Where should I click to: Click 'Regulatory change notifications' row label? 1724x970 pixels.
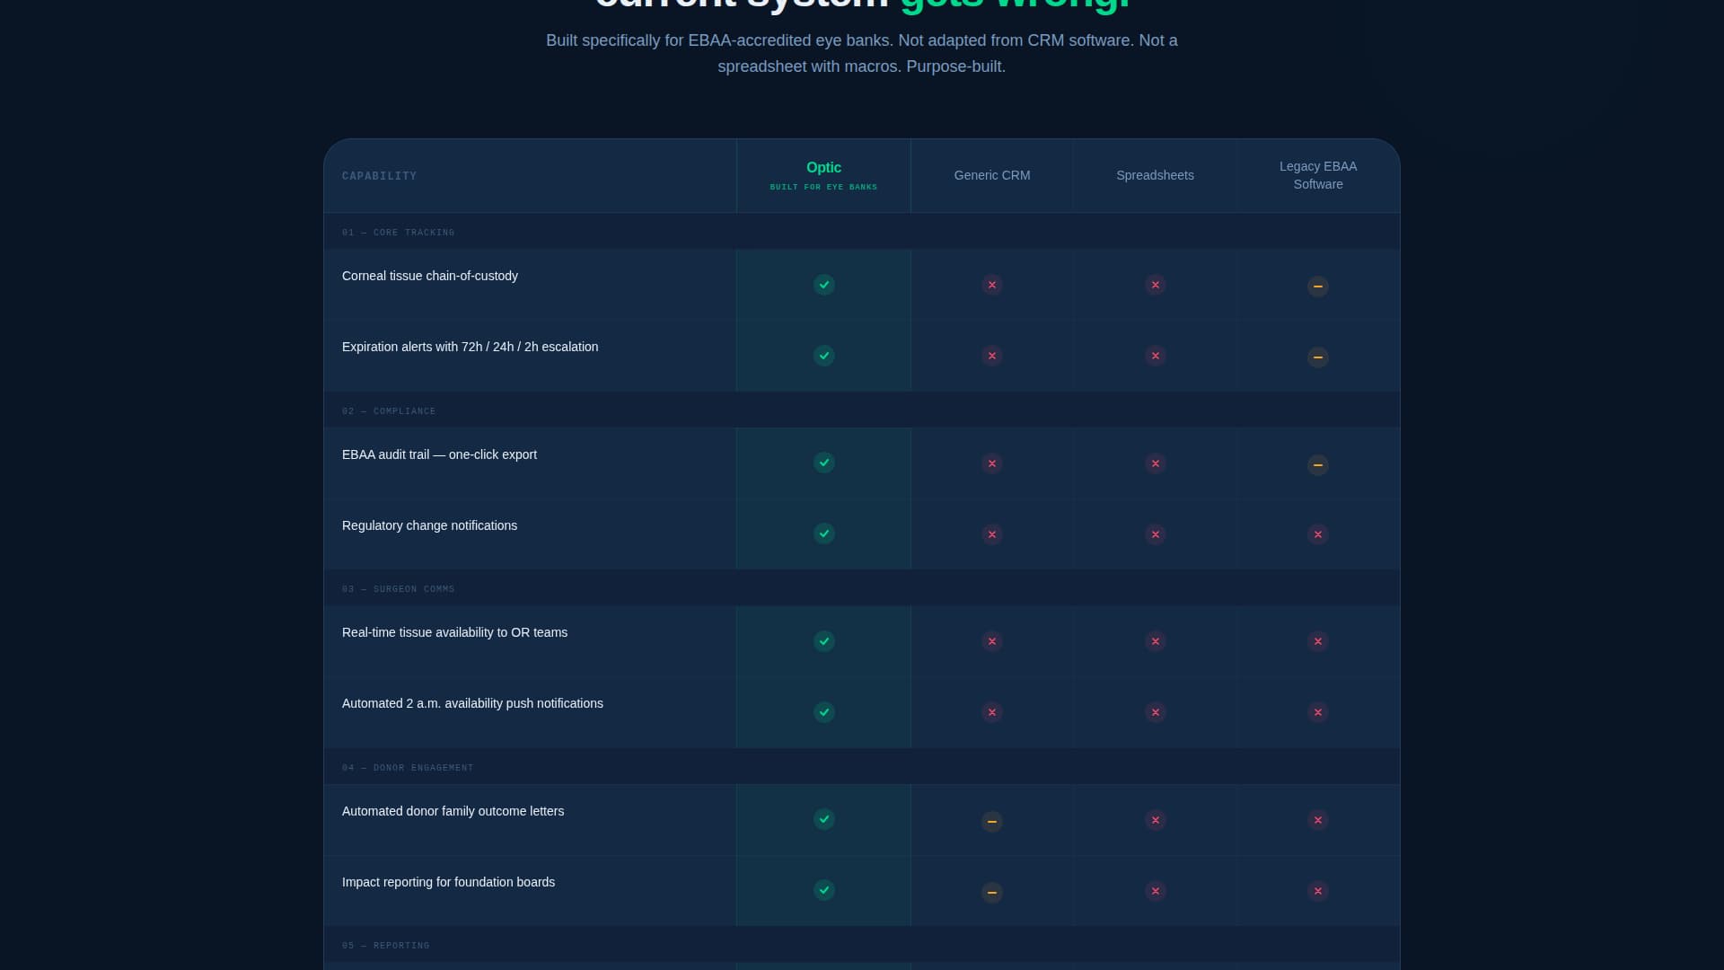[429, 525]
